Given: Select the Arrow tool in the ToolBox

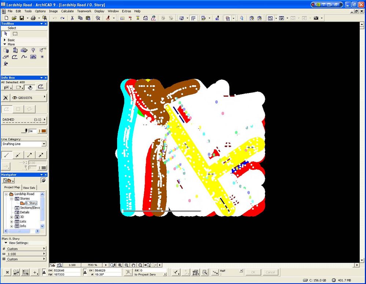Looking at the screenshot, I should pyautogui.click(x=6, y=34).
